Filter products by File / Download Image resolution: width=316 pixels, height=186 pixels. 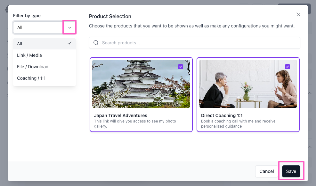point(33,67)
